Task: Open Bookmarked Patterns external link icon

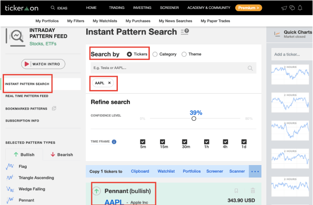Action: coord(54,108)
